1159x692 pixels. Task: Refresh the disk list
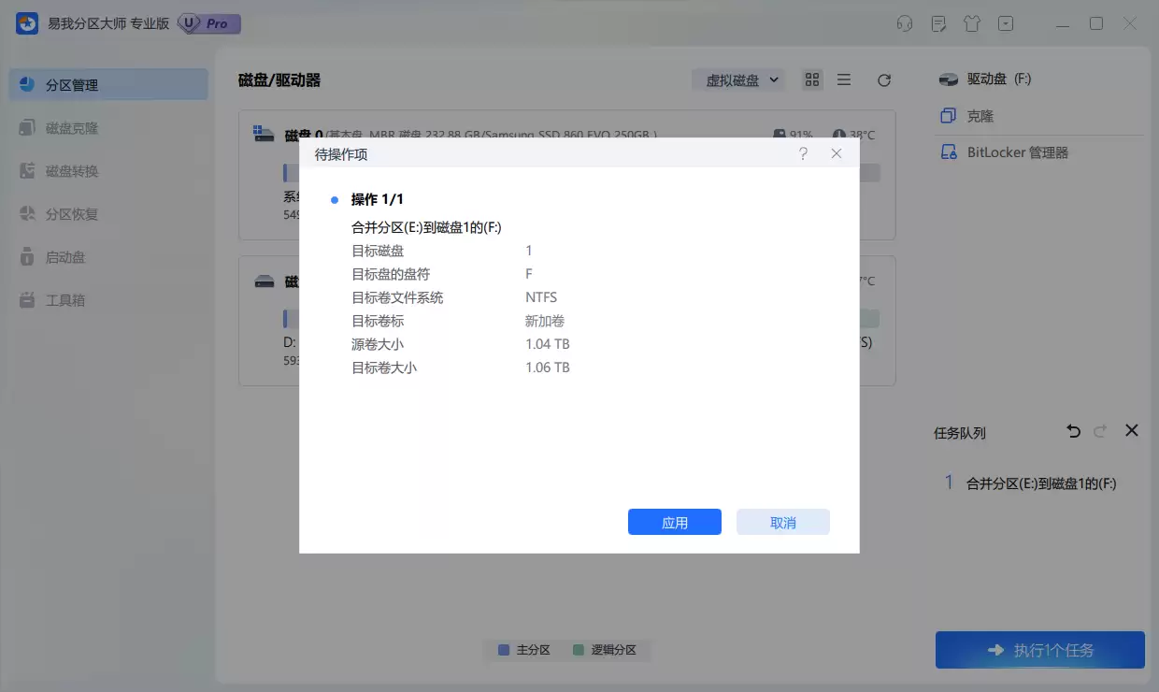883,79
